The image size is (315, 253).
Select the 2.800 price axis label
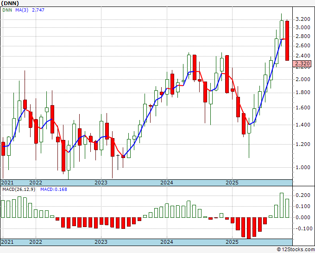coord(303,37)
